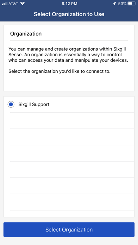Tap the Wi-Fi icon in status bar

pos(23,4)
